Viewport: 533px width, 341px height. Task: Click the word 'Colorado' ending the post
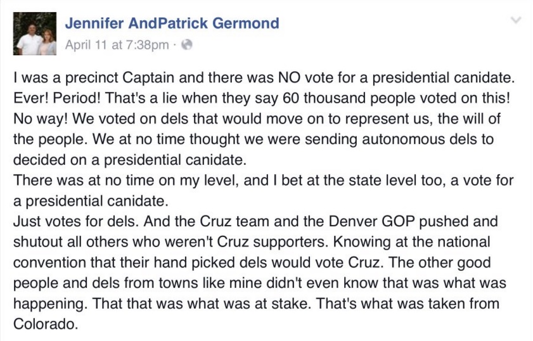44,323
